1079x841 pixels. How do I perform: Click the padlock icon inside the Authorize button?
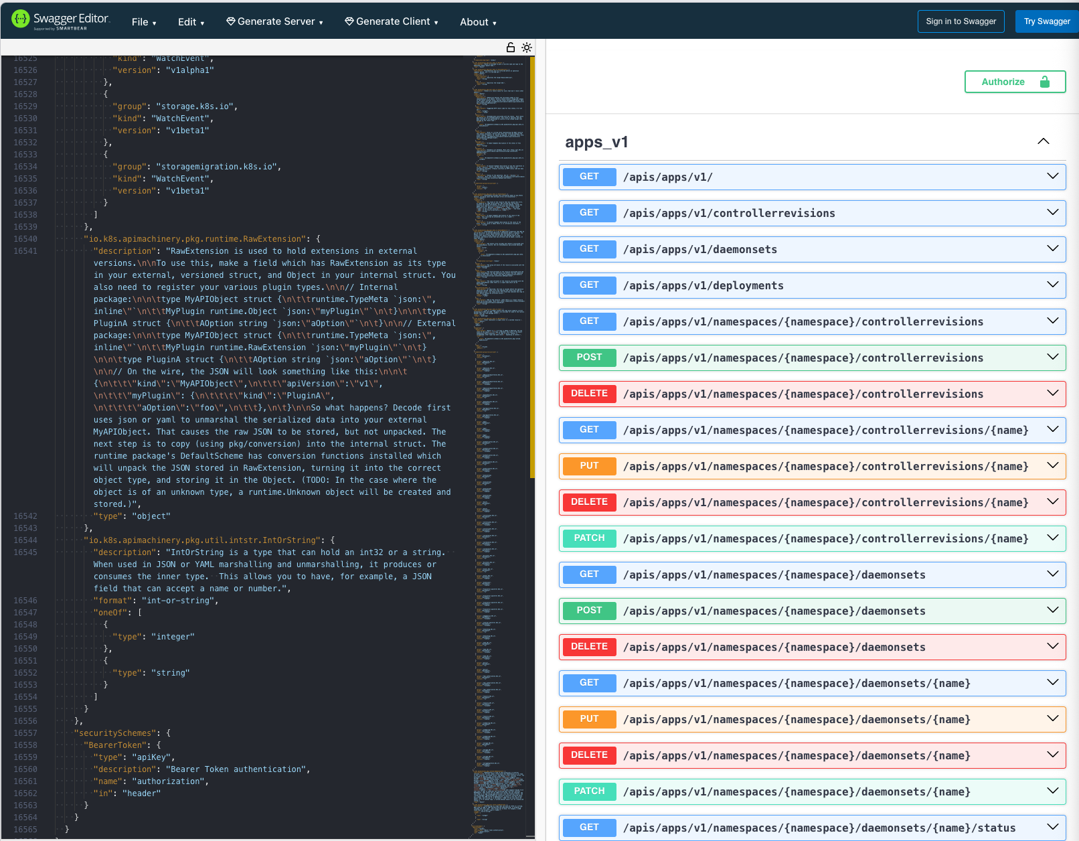(x=1044, y=82)
